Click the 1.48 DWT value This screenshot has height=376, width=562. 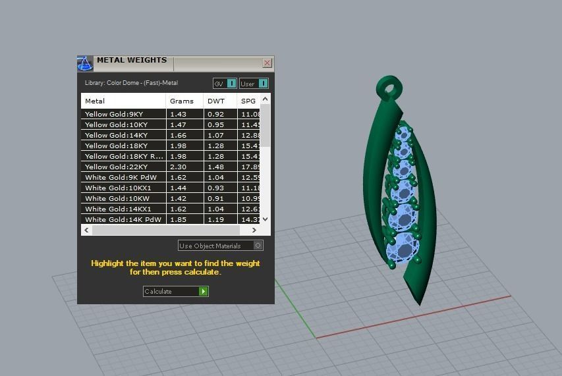point(215,167)
